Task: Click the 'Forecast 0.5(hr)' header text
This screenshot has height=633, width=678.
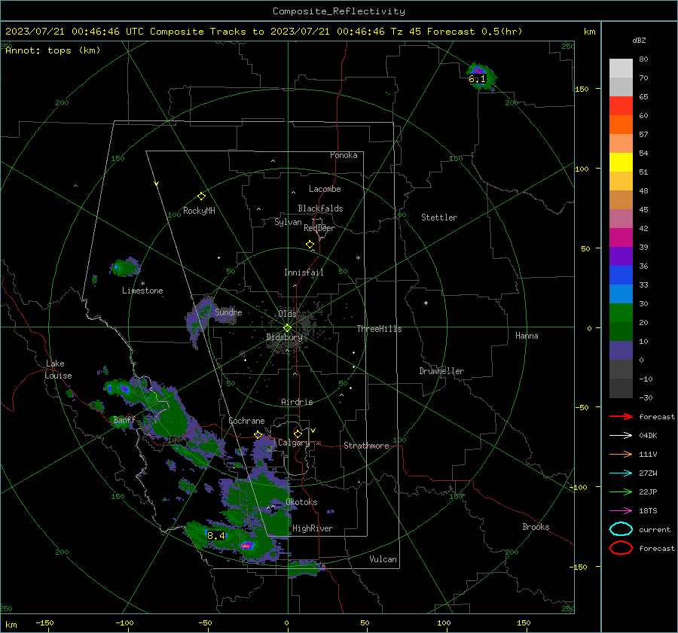Action: tap(475, 32)
